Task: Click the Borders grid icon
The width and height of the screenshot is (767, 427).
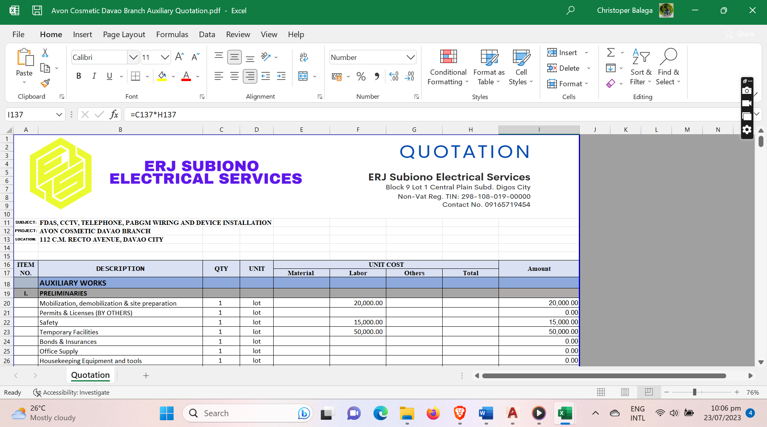Action: pos(136,76)
